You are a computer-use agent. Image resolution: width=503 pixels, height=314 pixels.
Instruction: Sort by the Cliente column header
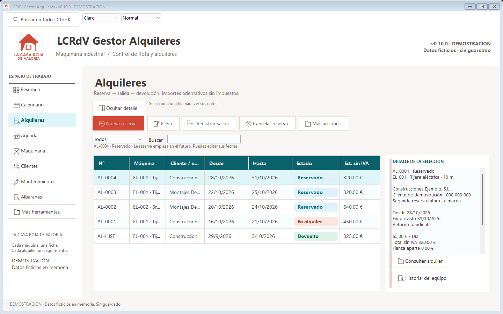(185, 163)
